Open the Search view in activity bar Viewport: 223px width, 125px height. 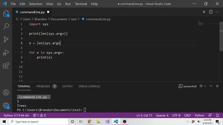6,26
